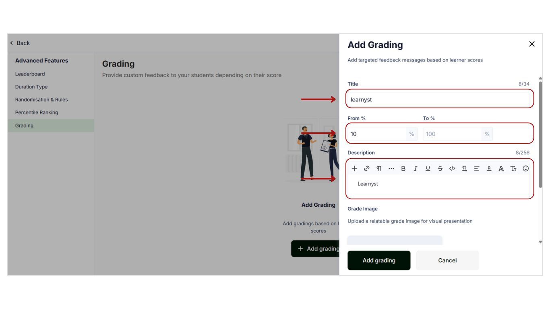Click the Title input field

pyautogui.click(x=438, y=99)
